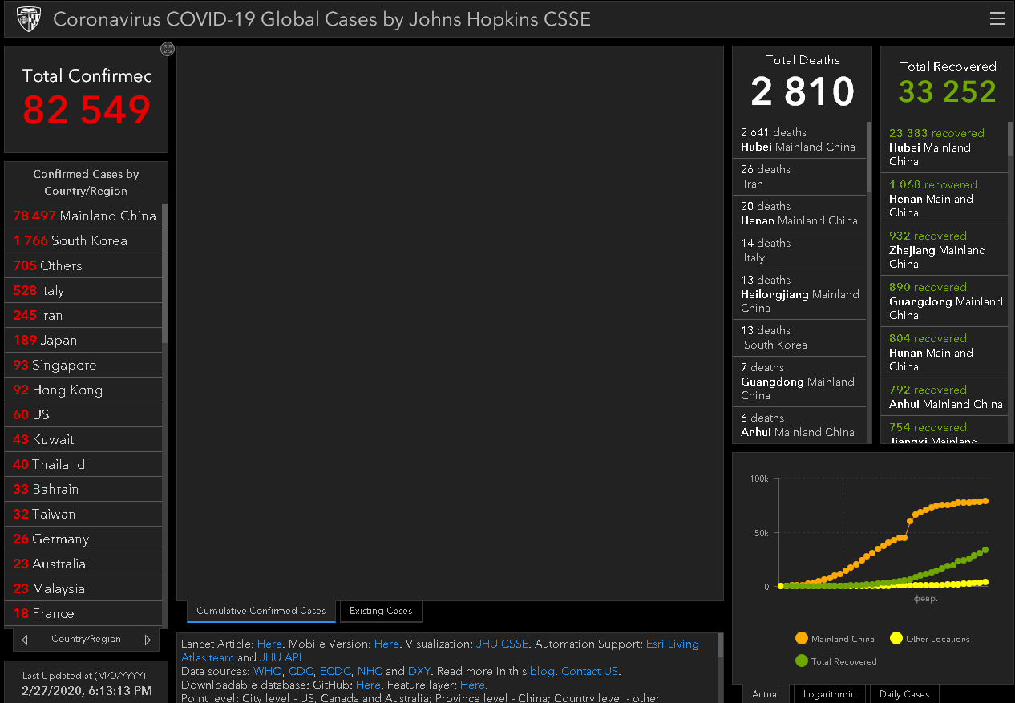Select Iran with 245 cases

83,315
